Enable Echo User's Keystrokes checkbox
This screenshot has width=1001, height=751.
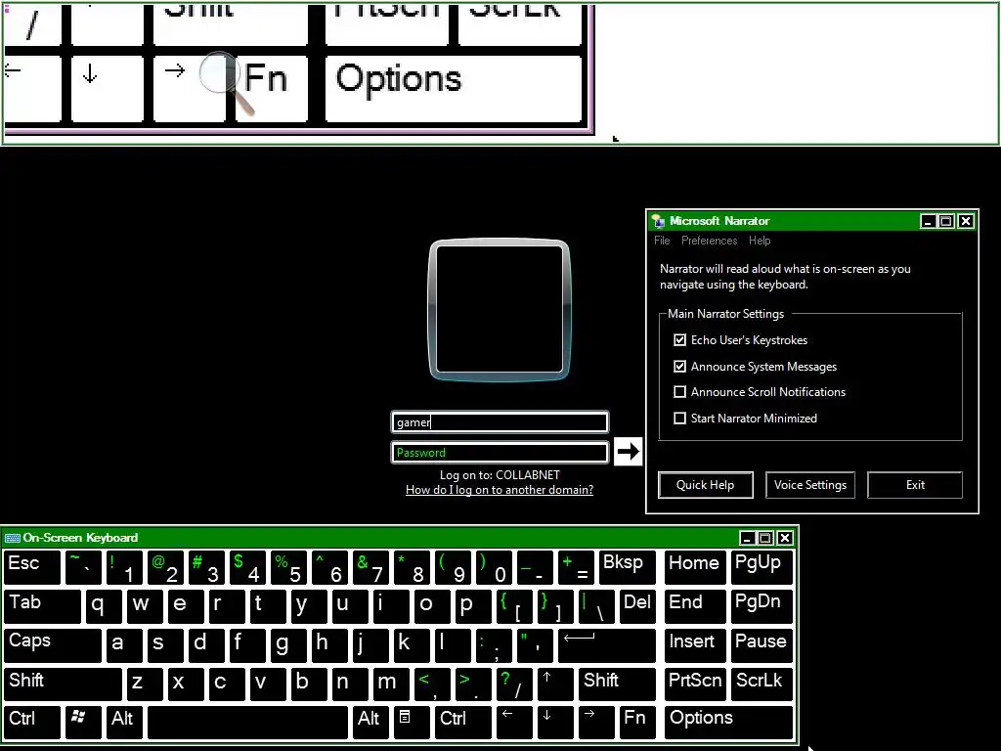click(x=680, y=339)
